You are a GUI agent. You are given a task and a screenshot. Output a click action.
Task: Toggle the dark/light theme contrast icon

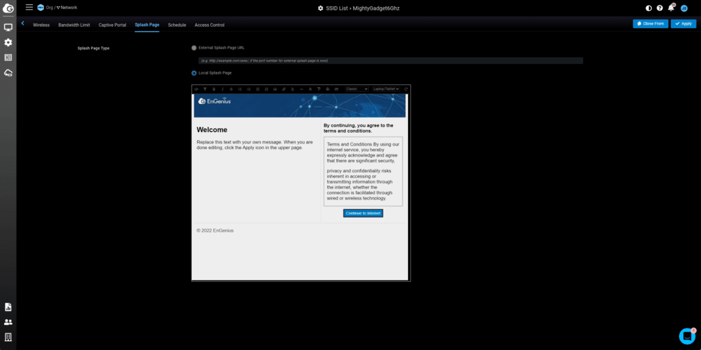pos(649,8)
